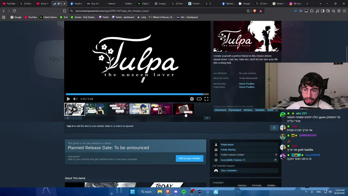The width and height of the screenshot is (348, 196).
Task: Open the Twitch - dashboard bookmark
Action: coord(122,17)
